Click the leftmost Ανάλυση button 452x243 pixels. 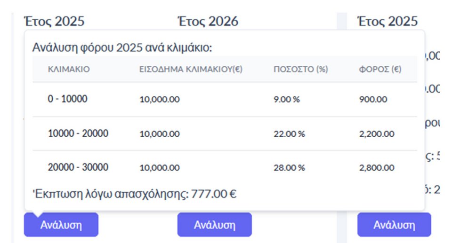[x=61, y=225]
